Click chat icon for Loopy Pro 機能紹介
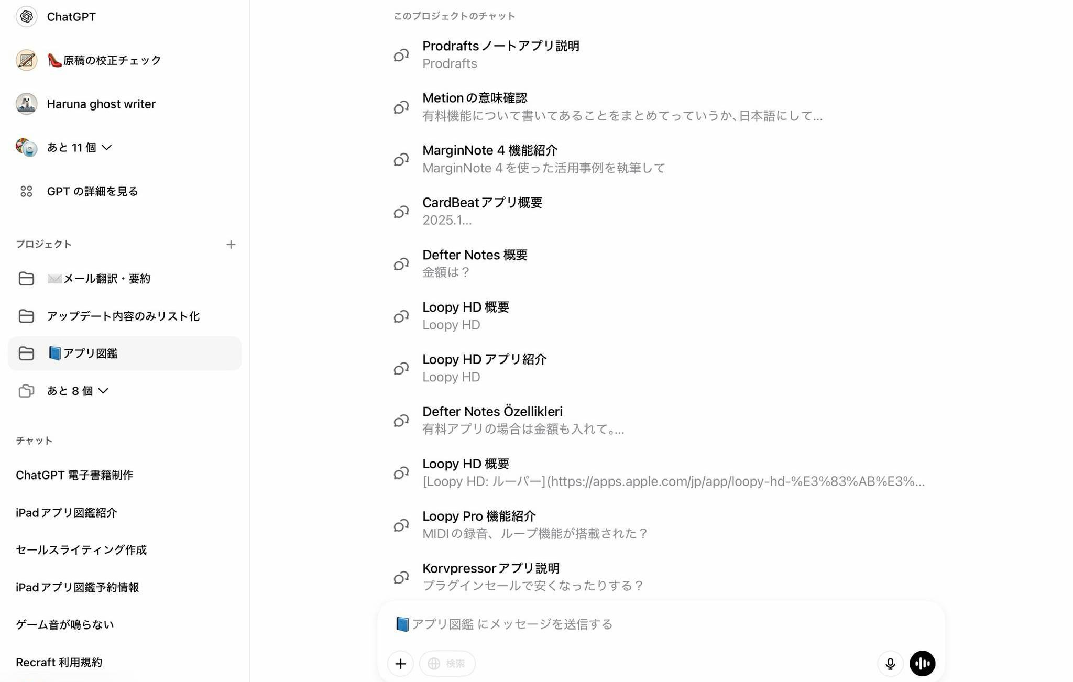The image size is (1073, 682). (401, 525)
